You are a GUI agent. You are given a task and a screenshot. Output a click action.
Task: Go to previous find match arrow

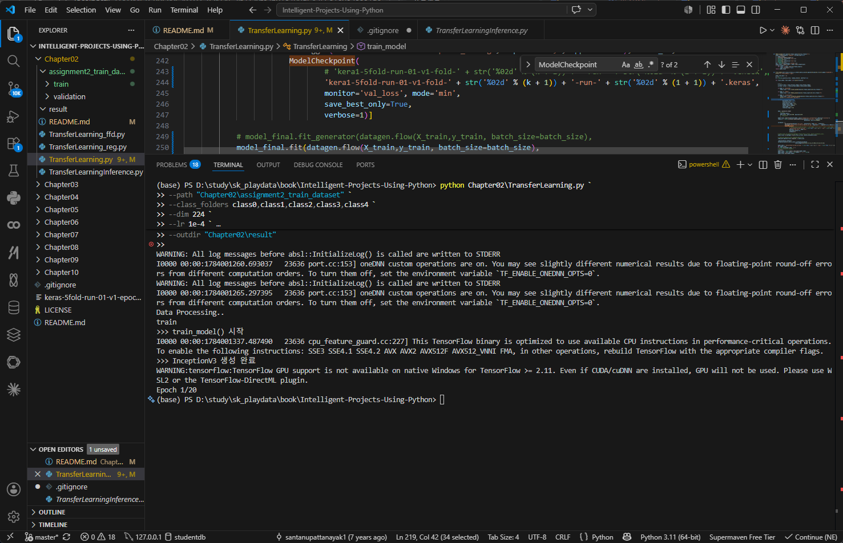(707, 64)
